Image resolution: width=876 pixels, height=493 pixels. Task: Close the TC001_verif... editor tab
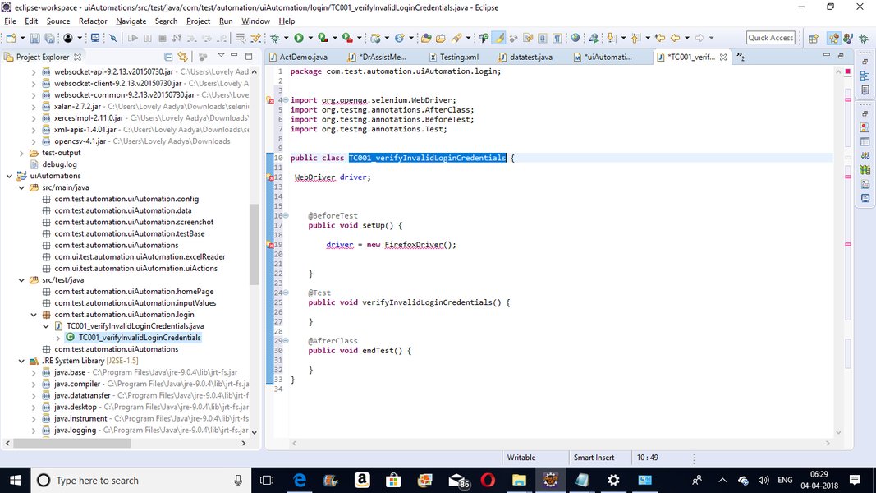723,57
